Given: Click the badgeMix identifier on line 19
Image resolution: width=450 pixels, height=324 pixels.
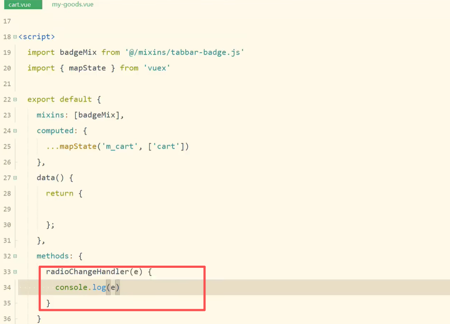Looking at the screenshot, I should coord(78,53).
